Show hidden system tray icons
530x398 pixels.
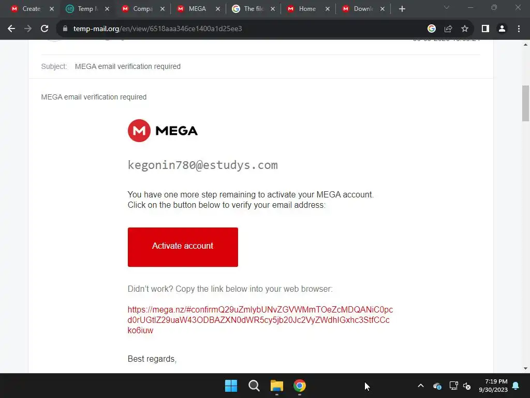[x=421, y=386]
